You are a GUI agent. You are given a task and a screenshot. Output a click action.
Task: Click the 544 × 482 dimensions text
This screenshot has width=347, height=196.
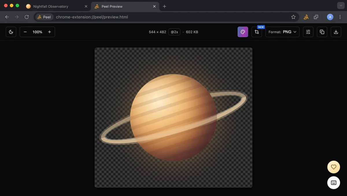[157, 32]
